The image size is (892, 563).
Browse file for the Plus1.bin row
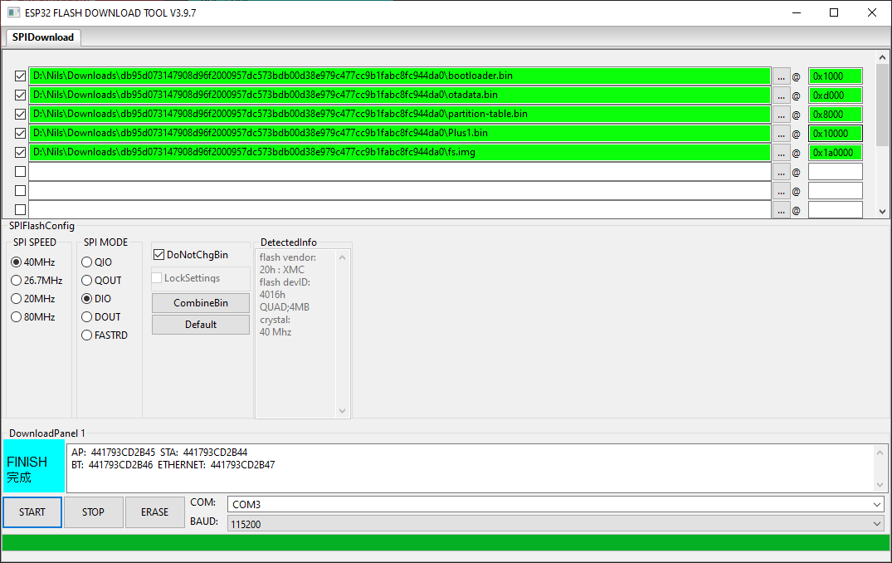tap(781, 134)
